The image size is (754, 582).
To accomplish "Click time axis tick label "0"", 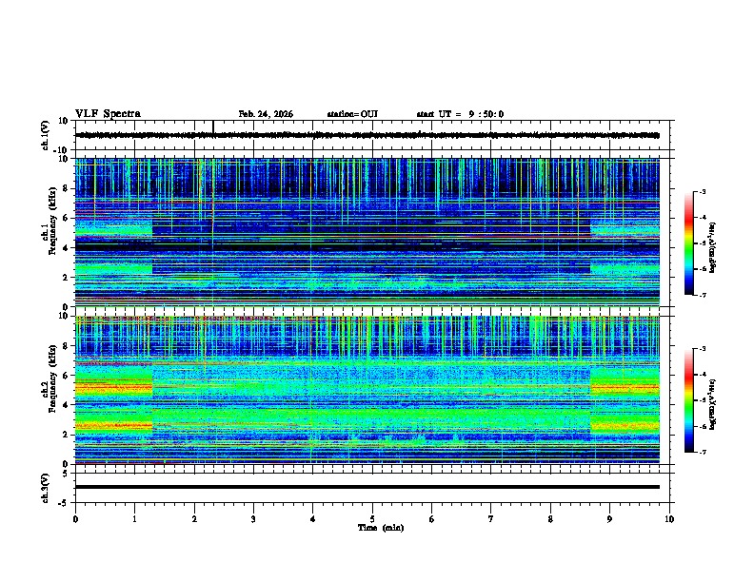I will tap(75, 519).
